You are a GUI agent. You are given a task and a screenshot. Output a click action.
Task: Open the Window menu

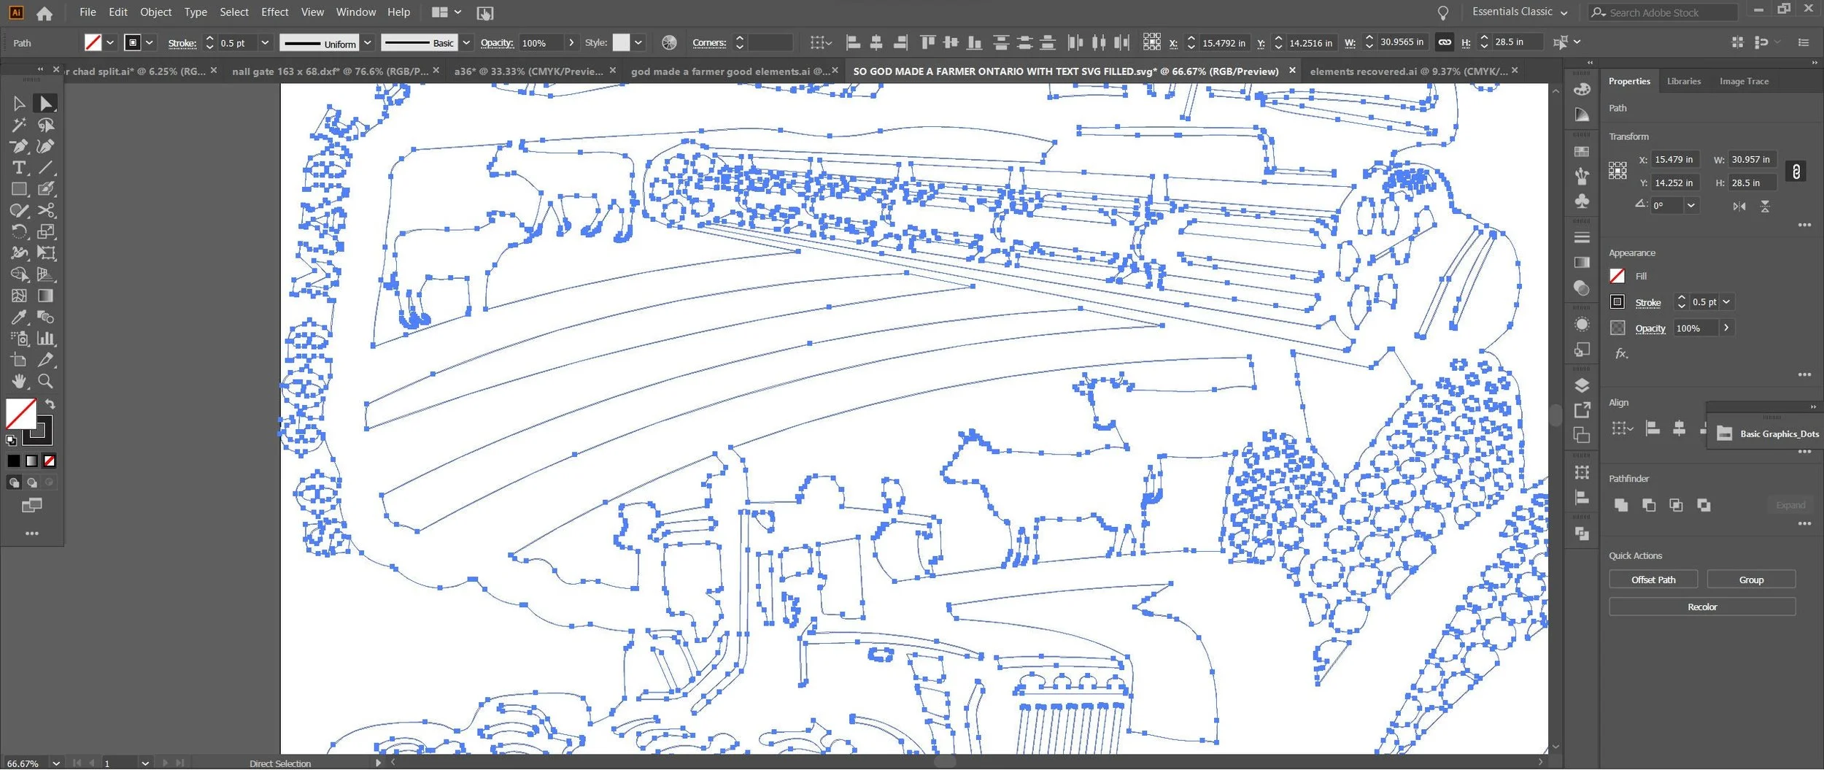pyautogui.click(x=356, y=12)
